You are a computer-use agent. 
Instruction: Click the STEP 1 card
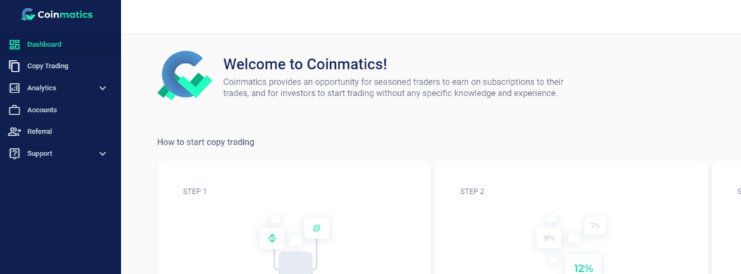point(294,218)
